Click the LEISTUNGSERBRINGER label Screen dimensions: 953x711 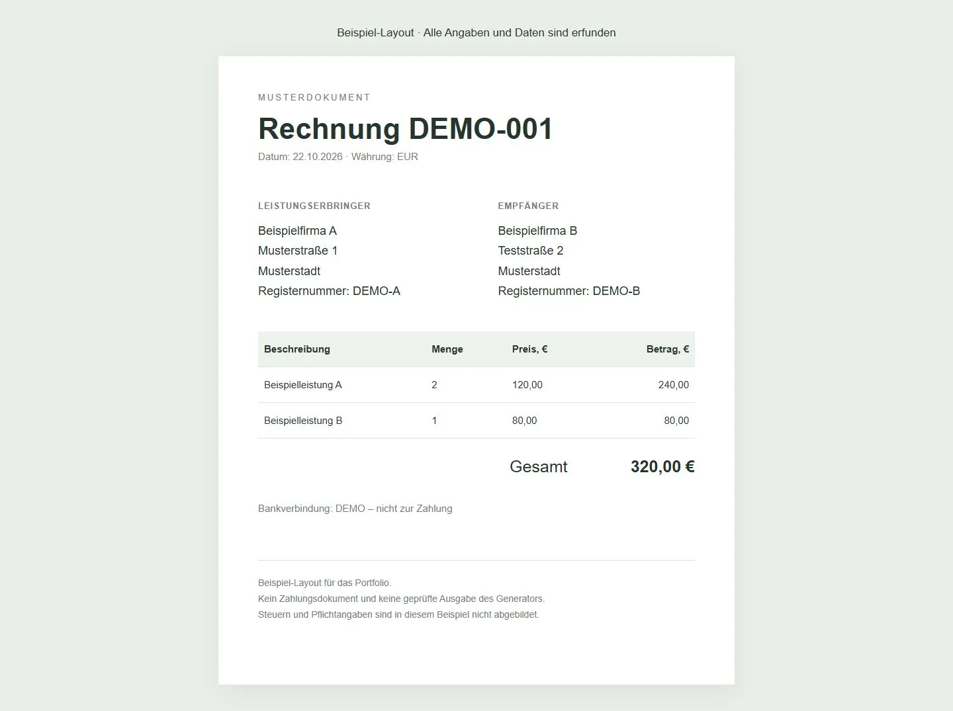314,206
